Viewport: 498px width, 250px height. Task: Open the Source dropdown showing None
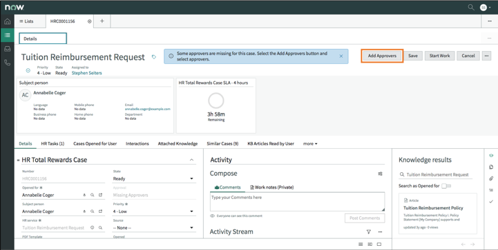[x=154, y=228]
